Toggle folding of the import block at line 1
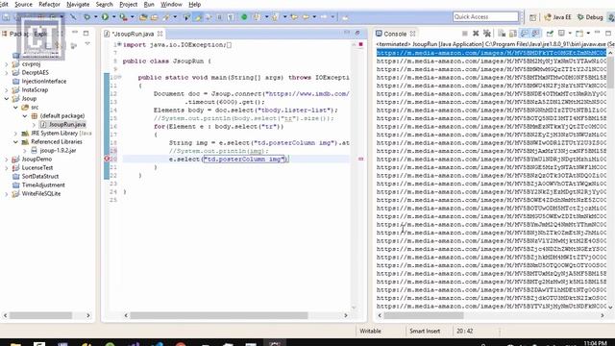 pyautogui.click(x=119, y=45)
